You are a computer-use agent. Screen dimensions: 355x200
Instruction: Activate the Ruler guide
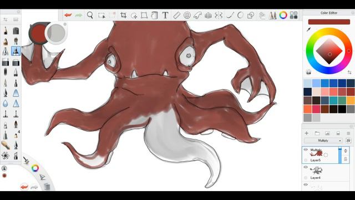pos(176,15)
